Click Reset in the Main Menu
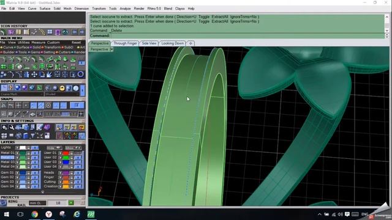The image size is (392, 220). tap(76, 42)
